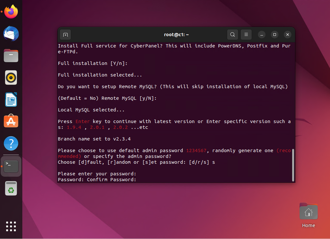Open the Home folder desktop icon
This screenshot has height=239, width=330.
[x=309, y=215]
